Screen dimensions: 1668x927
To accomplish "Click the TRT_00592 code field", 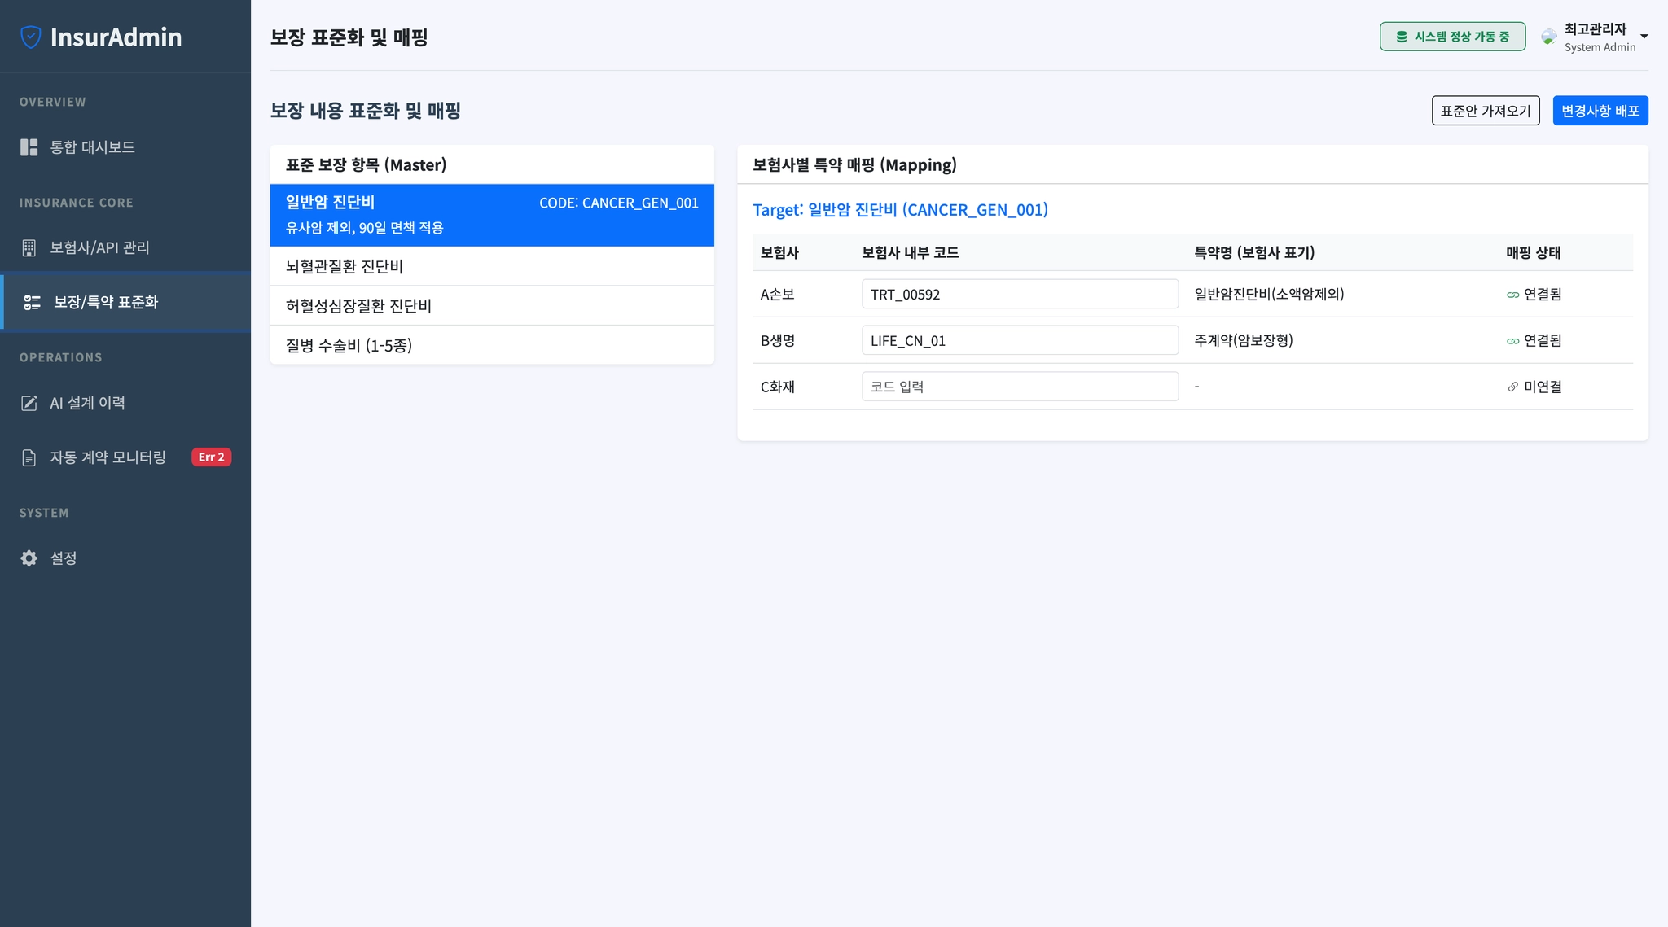I will 1020,294.
